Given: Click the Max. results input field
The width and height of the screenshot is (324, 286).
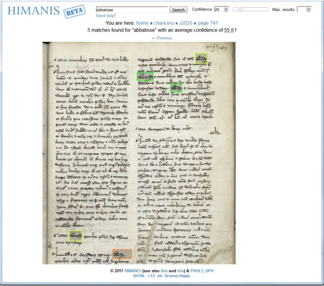Looking at the screenshot, I should [x=302, y=10].
